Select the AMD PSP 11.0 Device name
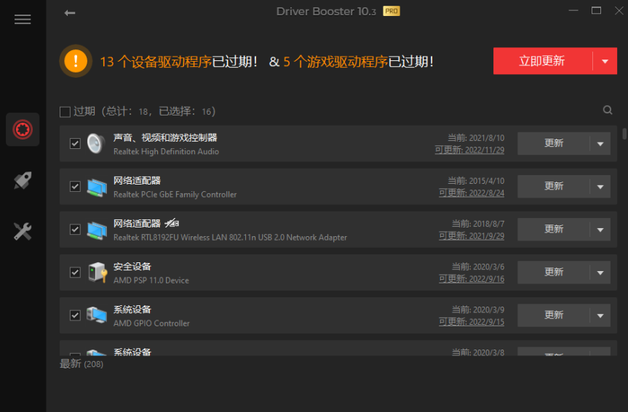 151,280
